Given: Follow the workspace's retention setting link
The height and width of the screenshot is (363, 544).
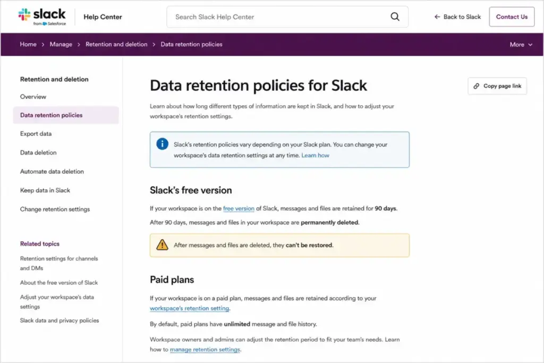Looking at the screenshot, I should (190, 308).
